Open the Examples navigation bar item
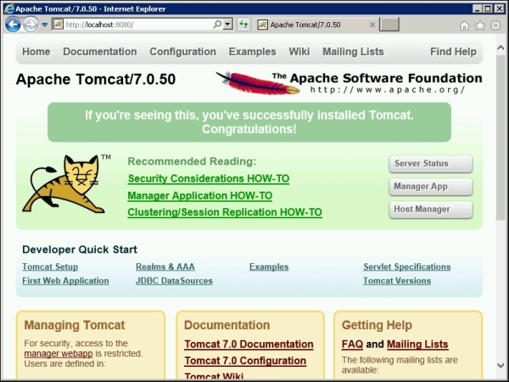This screenshot has height=382, width=509. coord(252,52)
